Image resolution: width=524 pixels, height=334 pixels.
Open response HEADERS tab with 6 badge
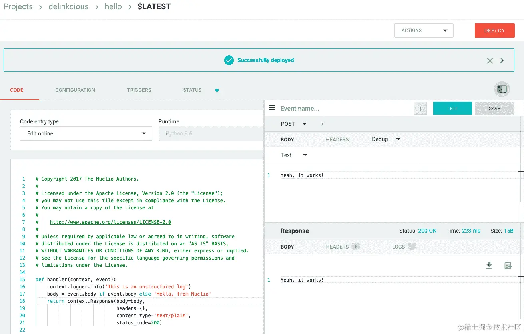coord(343,247)
